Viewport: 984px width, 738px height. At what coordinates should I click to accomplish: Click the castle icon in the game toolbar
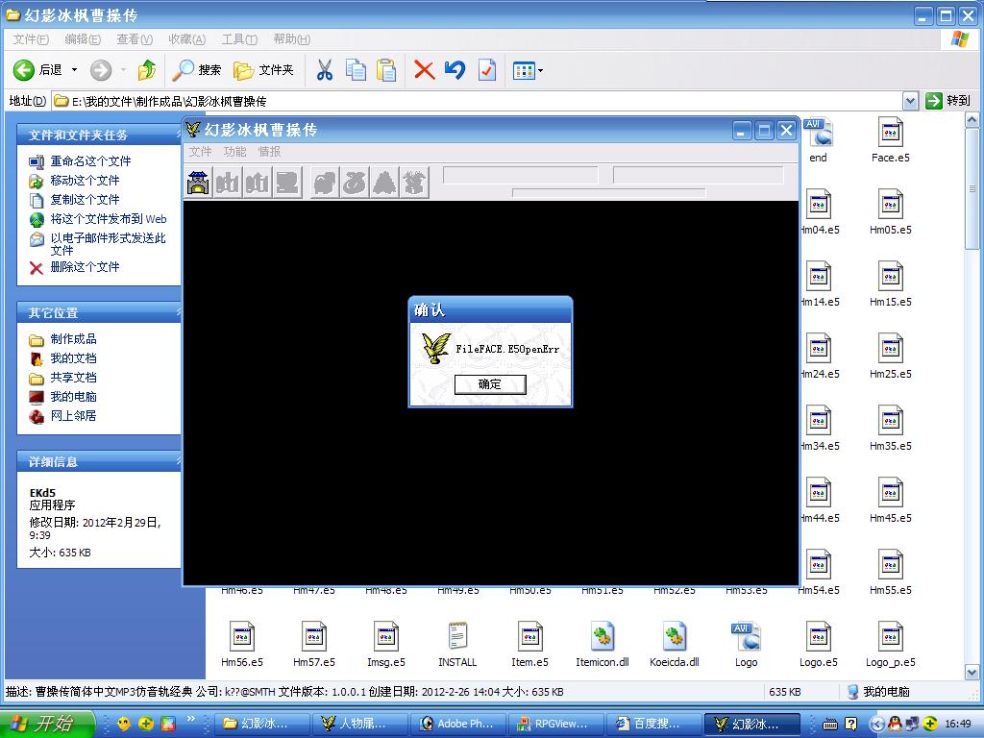click(199, 183)
